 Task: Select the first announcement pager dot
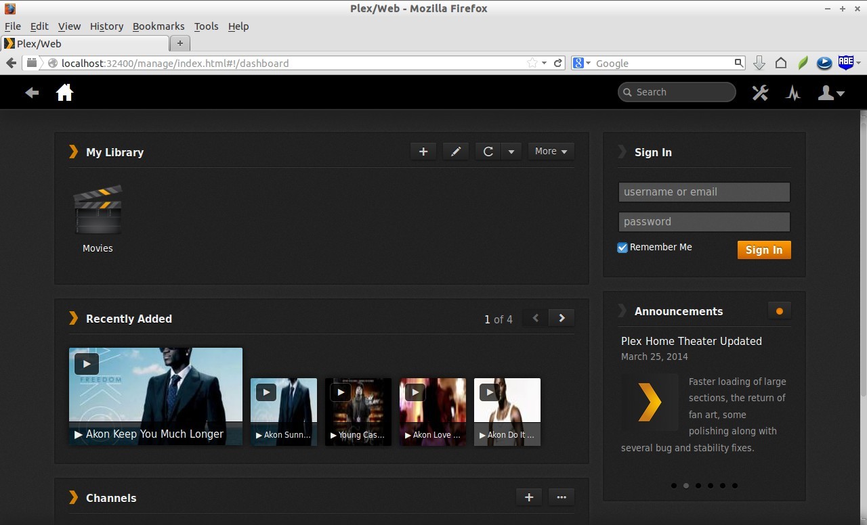(674, 485)
